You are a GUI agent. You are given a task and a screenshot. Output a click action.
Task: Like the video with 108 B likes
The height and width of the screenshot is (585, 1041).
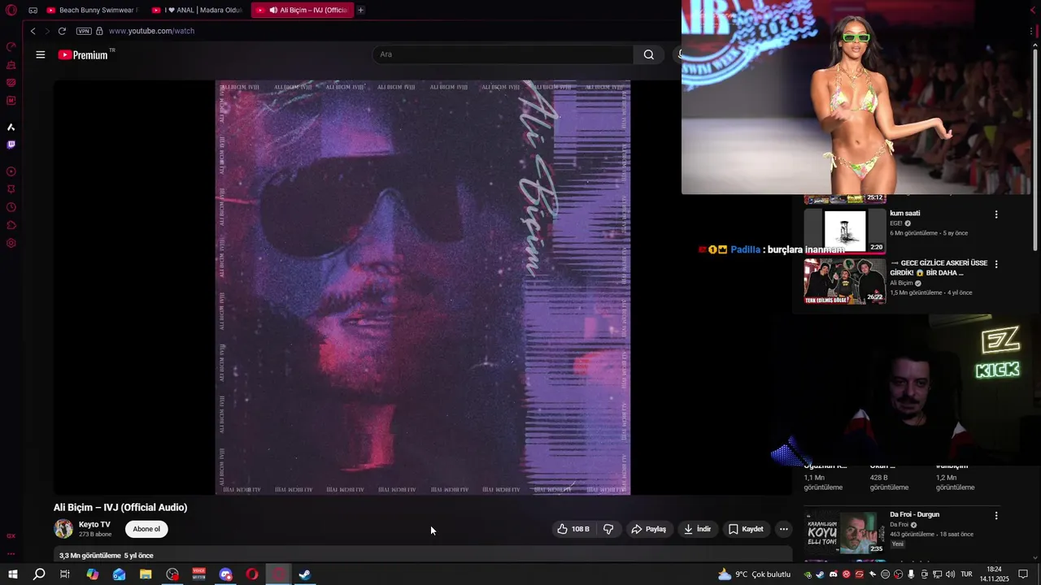573,529
